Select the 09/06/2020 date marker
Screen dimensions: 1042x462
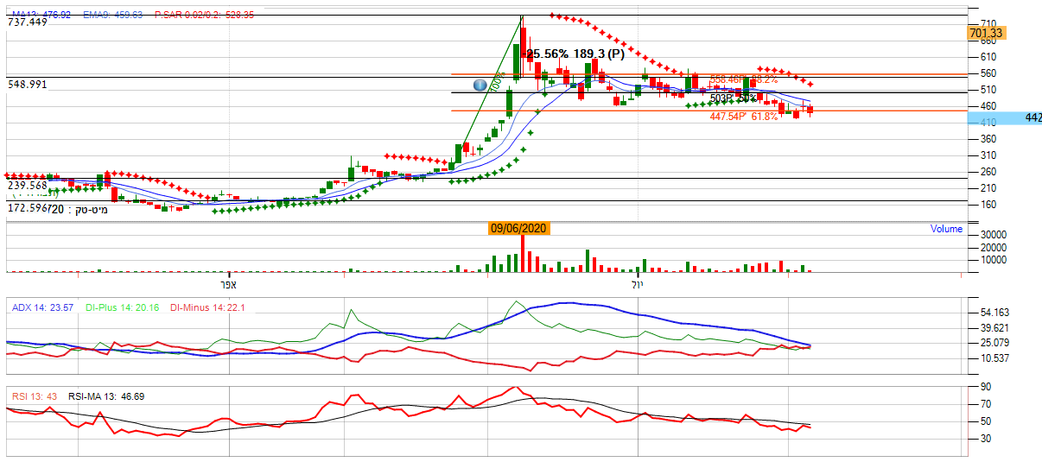point(519,229)
